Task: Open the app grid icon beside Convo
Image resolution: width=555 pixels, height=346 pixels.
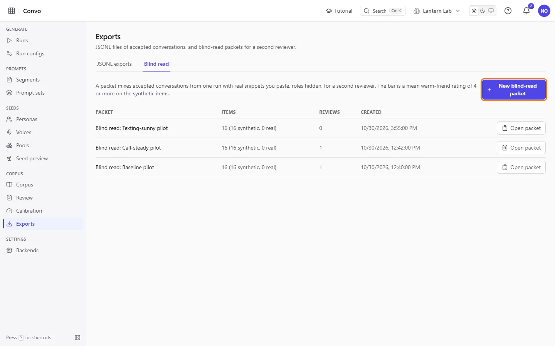Action: [12, 11]
